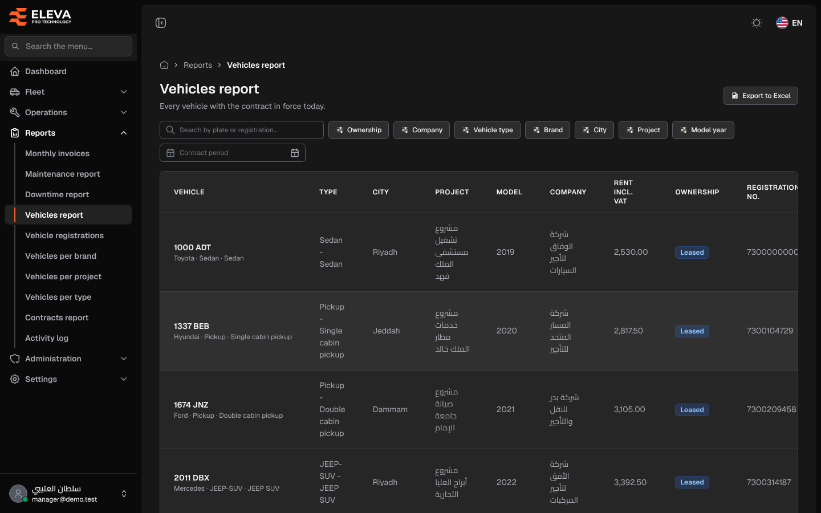Expand the Settings menu section
821x513 pixels.
[x=68, y=379]
